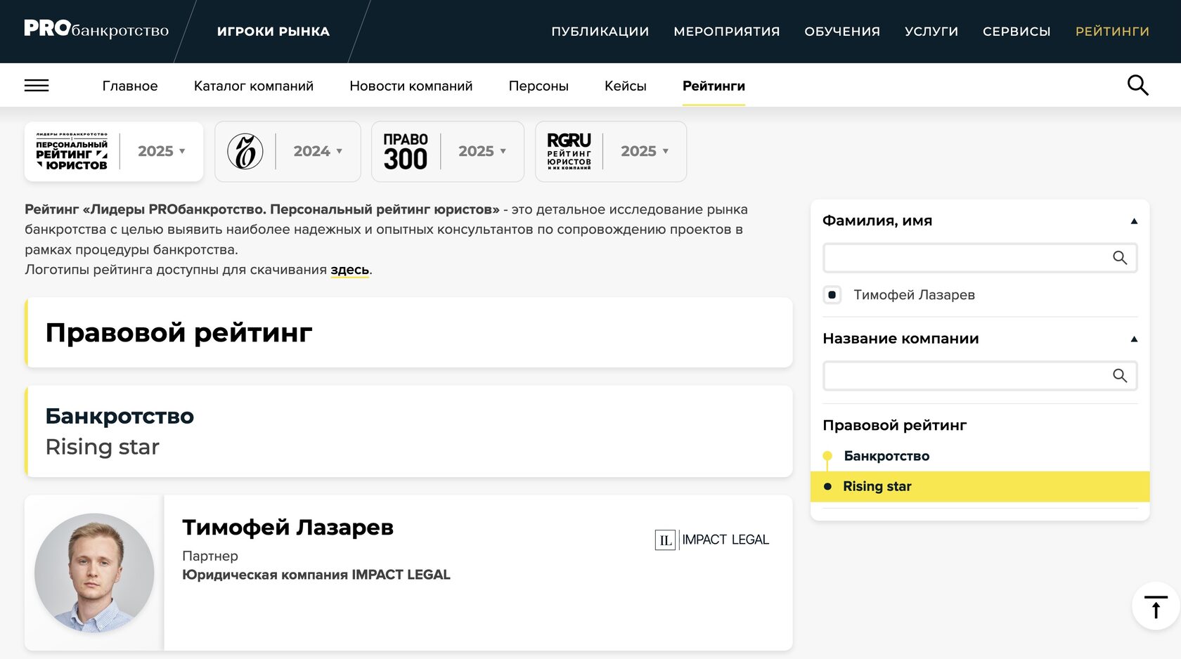The height and width of the screenshot is (659, 1181).
Task: Open the Обучения menu
Action: pos(842,32)
